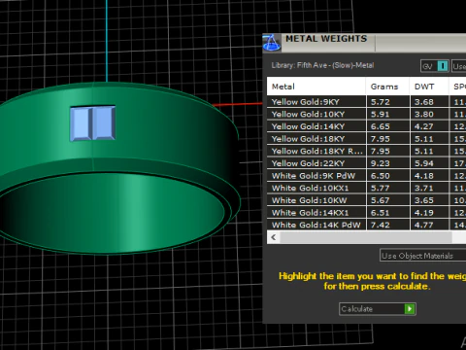Click the Library: Fifth Ave label

(322, 65)
